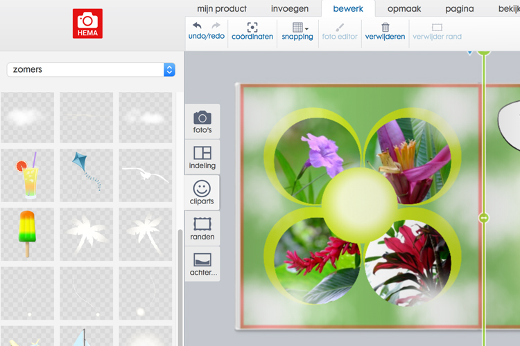Select the dotted curve clipart
Image resolution: width=520 pixels, height=346 pixels.
tap(87, 293)
